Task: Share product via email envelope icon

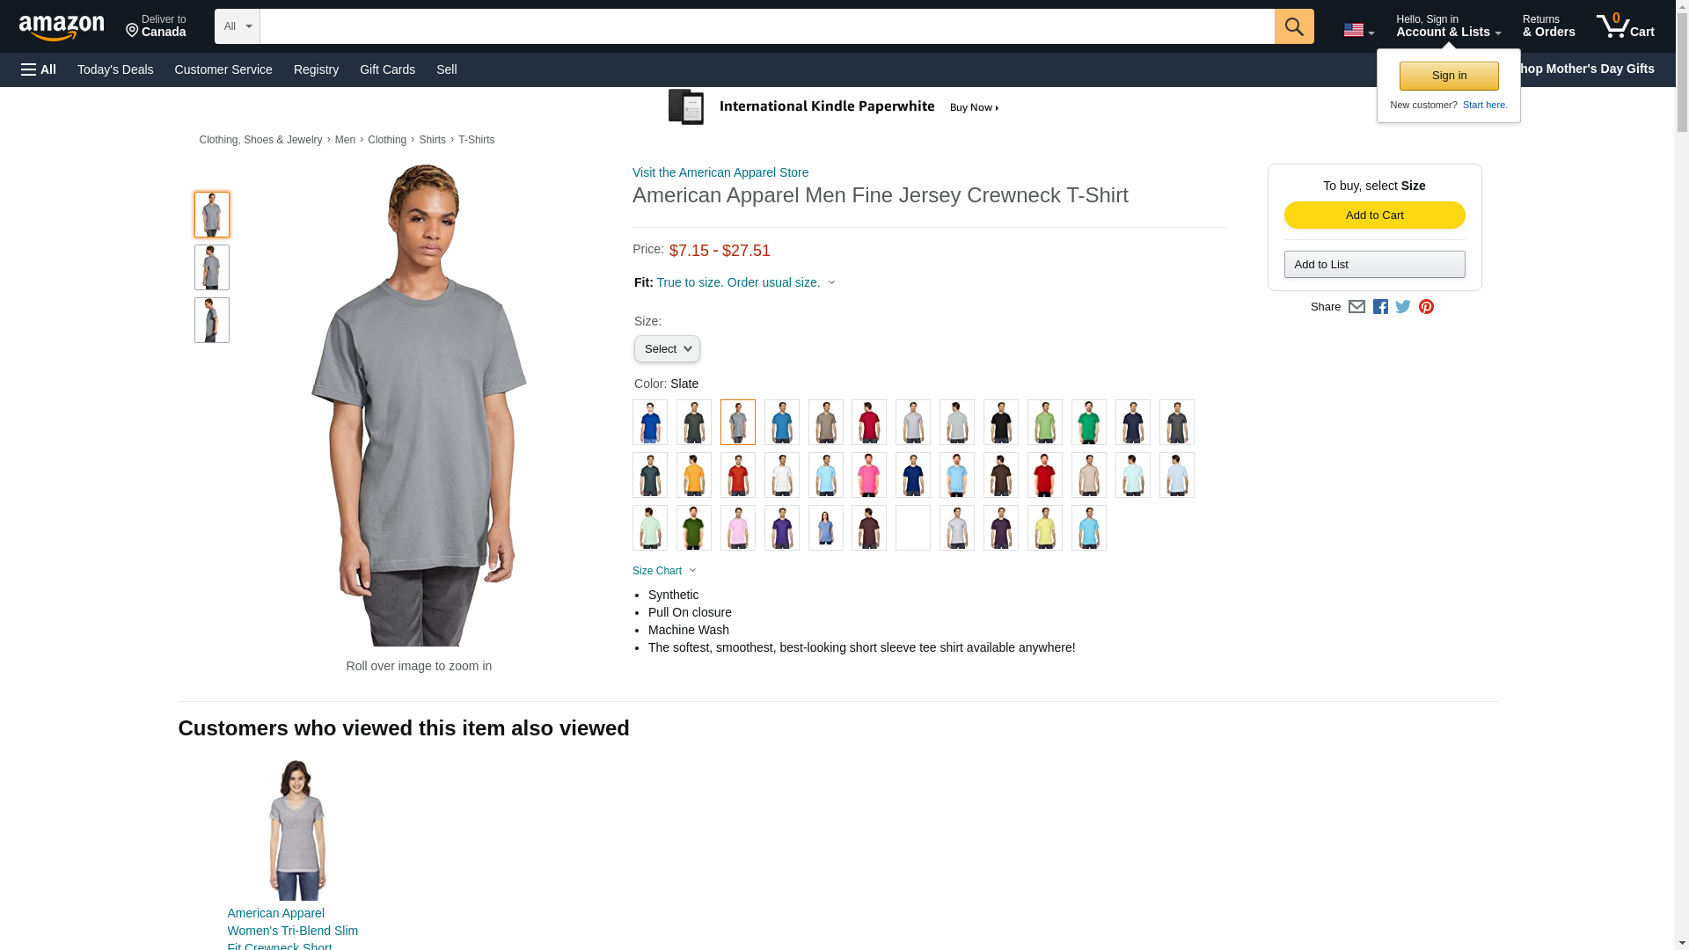Action: (x=1356, y=307)
